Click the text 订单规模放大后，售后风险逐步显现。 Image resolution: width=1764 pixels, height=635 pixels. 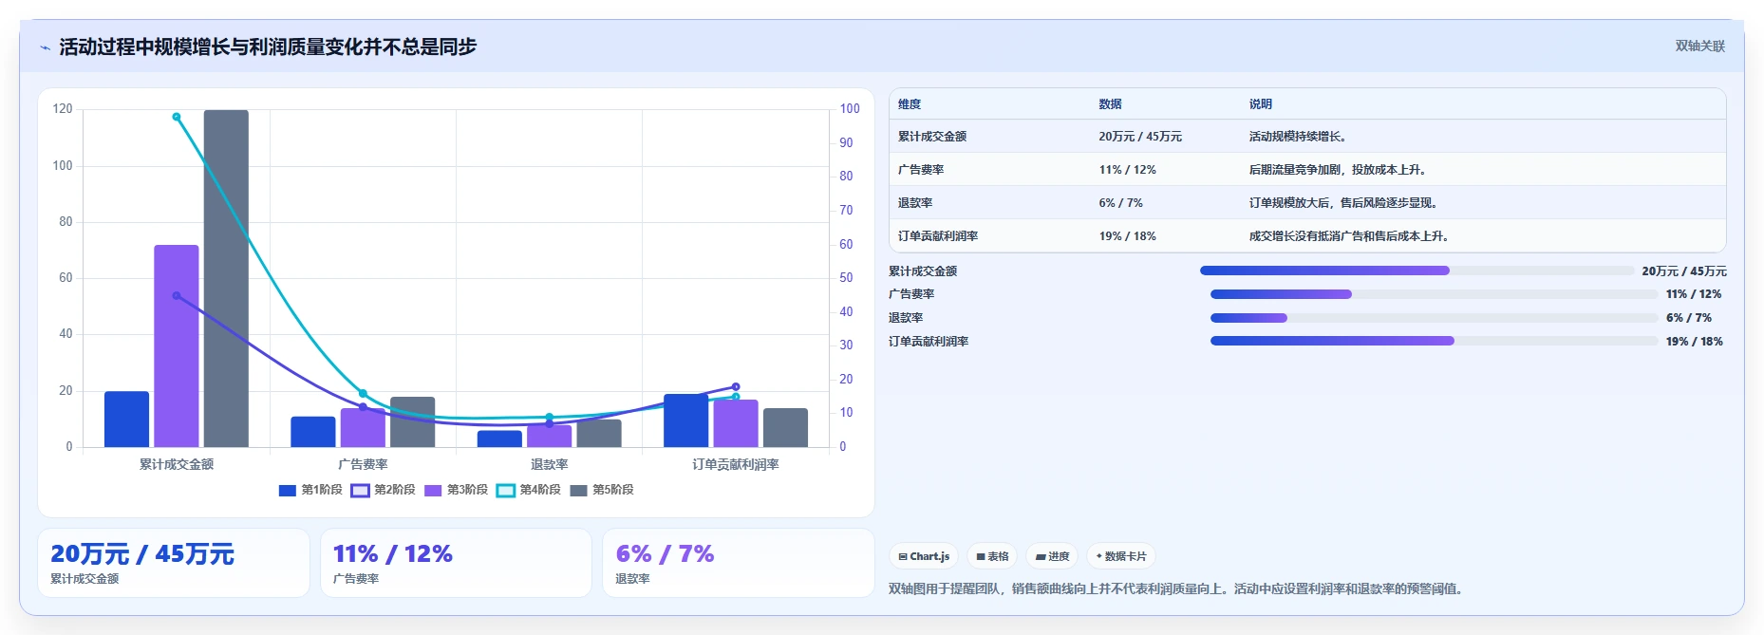pyautogui.click(x=1343, y=203)
